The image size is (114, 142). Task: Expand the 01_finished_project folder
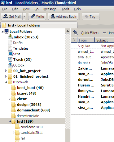point(6,76)
